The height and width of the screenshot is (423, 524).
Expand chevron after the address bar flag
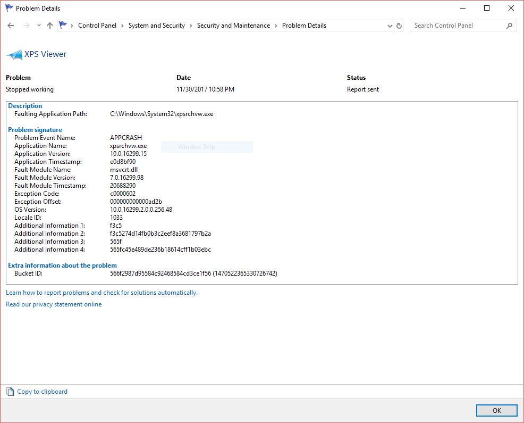pos(72,26)
